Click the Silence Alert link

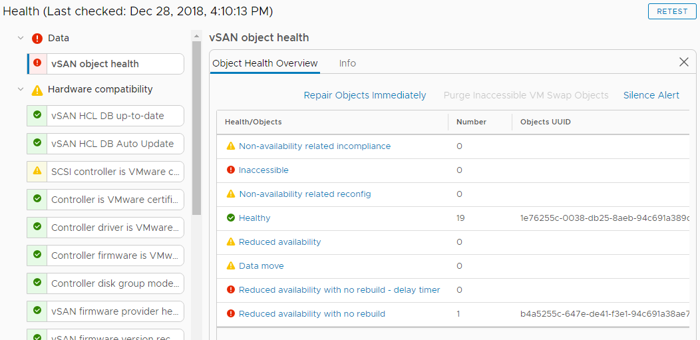click(651, 95)
